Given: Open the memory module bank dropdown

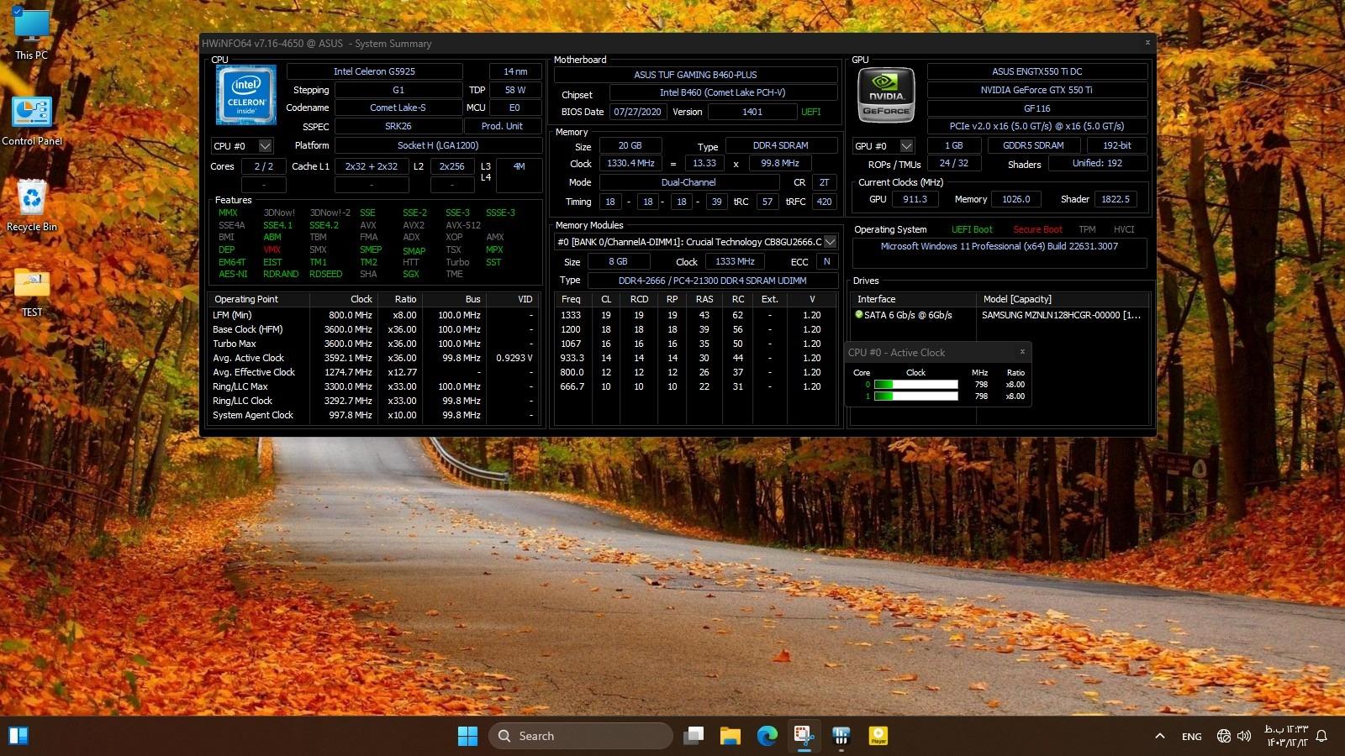Looking at the screenshot, I should tap(830, 242).
